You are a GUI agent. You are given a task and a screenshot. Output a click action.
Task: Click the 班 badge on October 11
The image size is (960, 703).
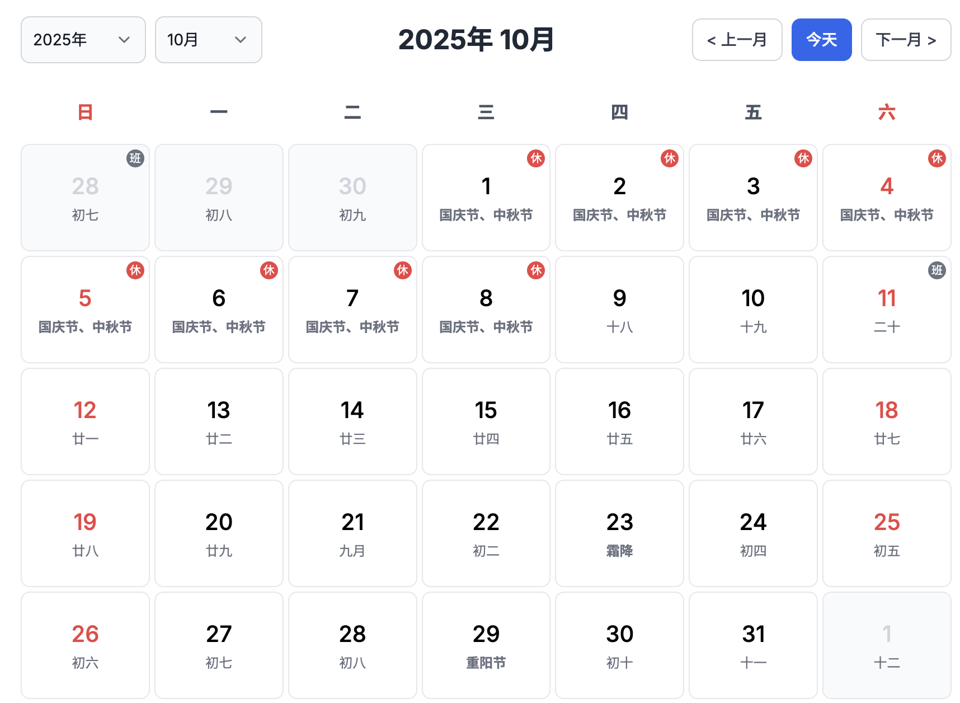(937, 271)
